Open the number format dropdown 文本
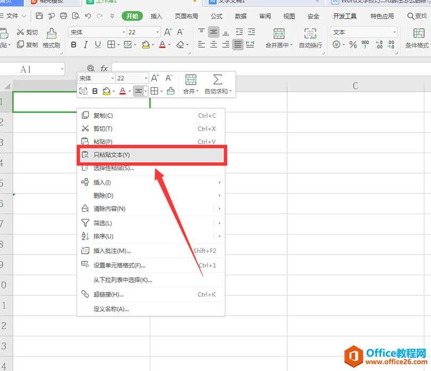This screenshot has width=431, height=371. pos(394,32)
